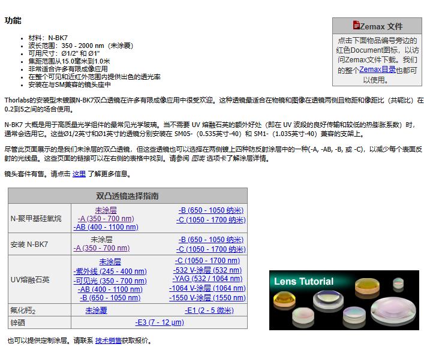Open 安装 N-BK7 -B (650 - 1050 纳米) link

[x=211, y=240]
